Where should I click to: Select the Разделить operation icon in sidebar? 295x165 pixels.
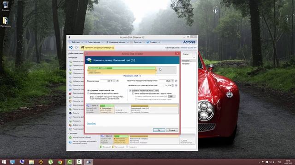point(71,77)
